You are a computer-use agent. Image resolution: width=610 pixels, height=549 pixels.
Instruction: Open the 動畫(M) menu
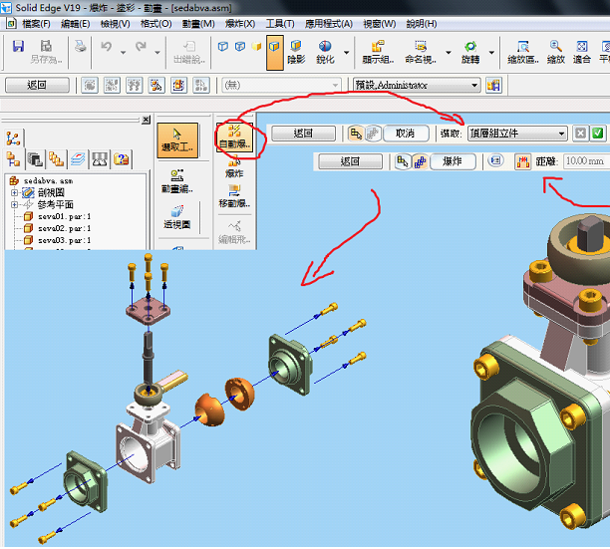coord(198,24)
